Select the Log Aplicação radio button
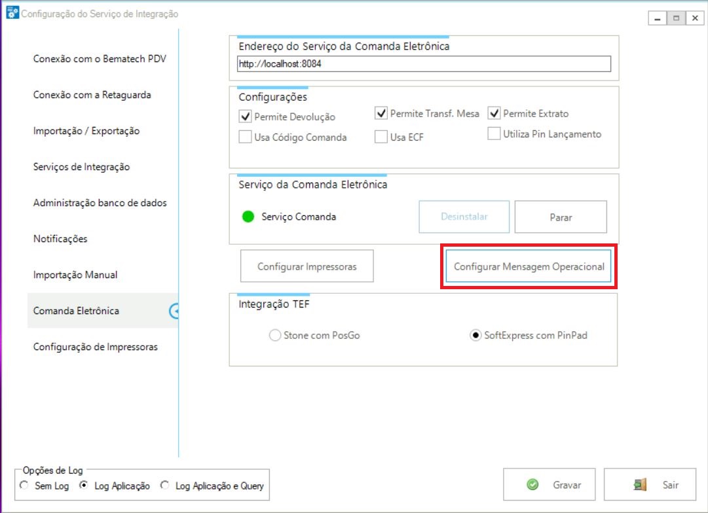This screenshot has width=708, height=513. tap(84, 485)
